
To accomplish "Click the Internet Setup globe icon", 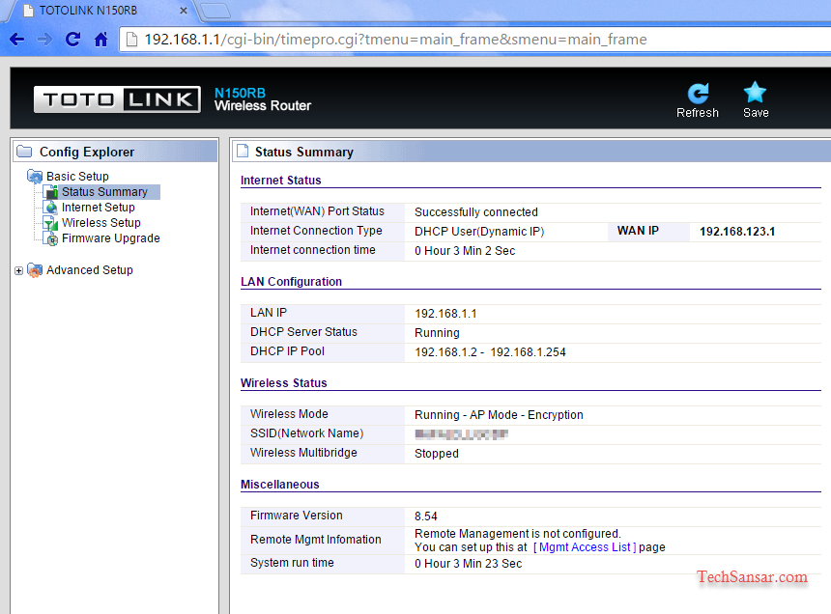I will (51, 208).
